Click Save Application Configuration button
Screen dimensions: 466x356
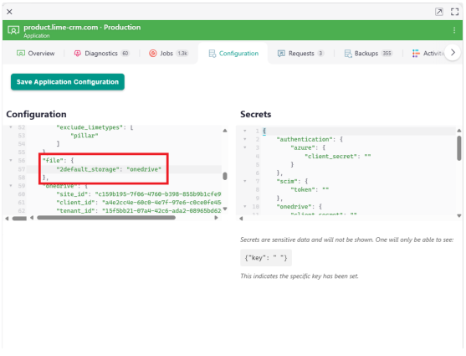coord(68,82)
